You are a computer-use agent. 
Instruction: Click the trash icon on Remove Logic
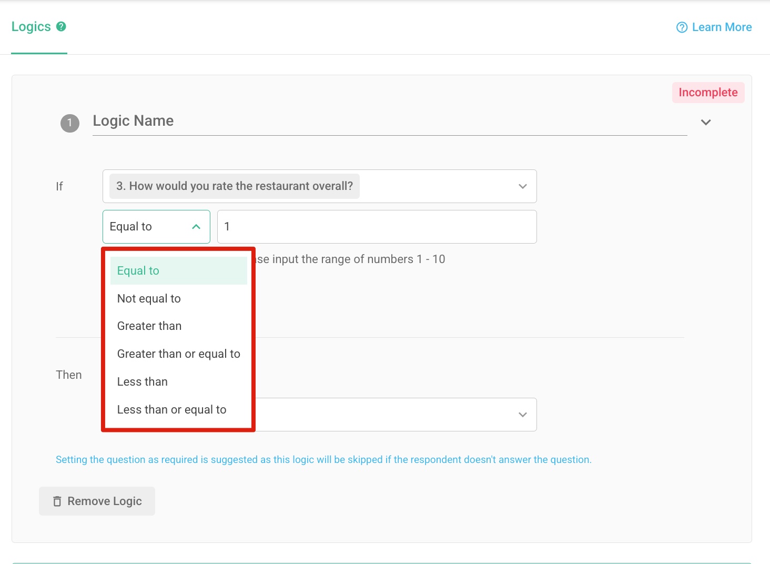[58, 501]
